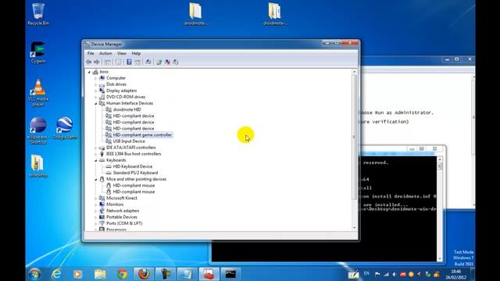
Task: Select the droidmote HID device
Action: tap(127, 109)
